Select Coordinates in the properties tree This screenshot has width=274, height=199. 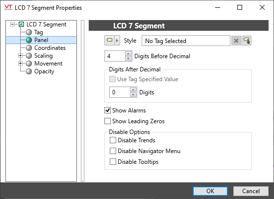point(50,48)
